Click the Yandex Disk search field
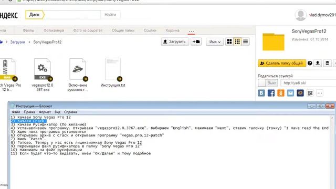Image resolution: width=336 pixels, height=189 pixels. (x=72, y=15)
